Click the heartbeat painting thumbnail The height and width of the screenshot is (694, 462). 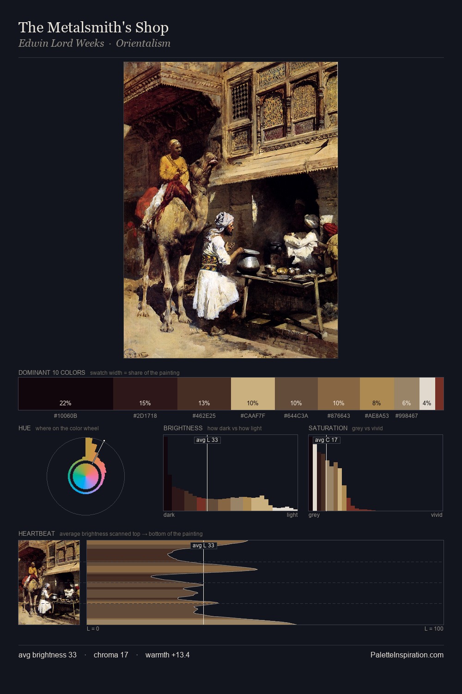49,582
